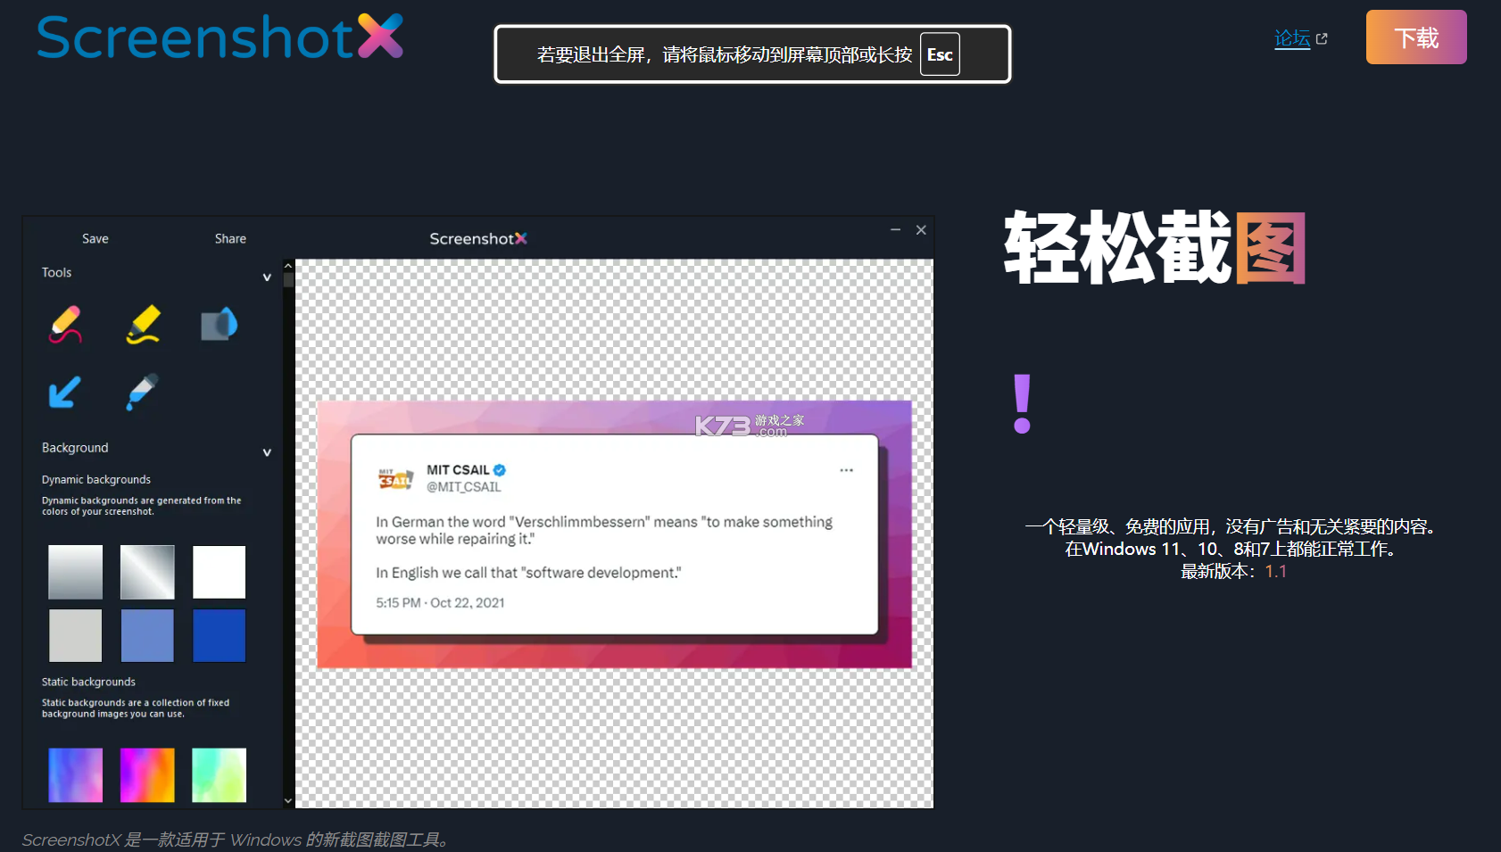The height and width of the screenshot is (852, 1501).
Task: Select the yellow highlighter tool
Action: coord(143,325)
